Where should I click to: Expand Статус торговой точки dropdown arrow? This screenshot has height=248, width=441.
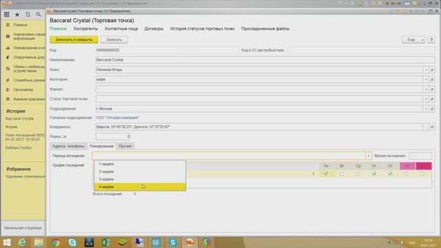click(x=426, y=99)
